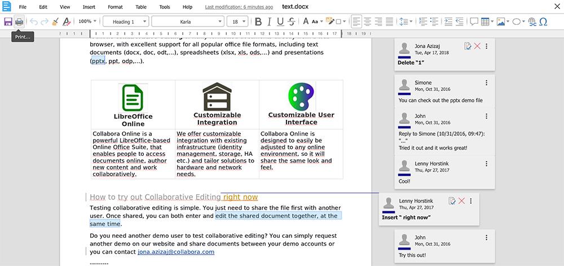Open options menu on Simone's comment
Image resolution: width=564 pixels, height=266 pixels.
pos(486,83)
